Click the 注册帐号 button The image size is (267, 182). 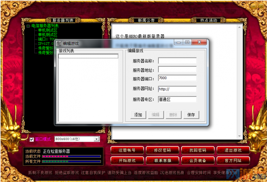(x=127, y=150)
